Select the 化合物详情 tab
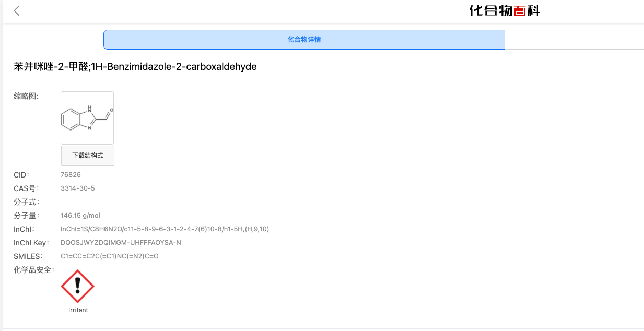The image size is (644, 331). [304, 40]
